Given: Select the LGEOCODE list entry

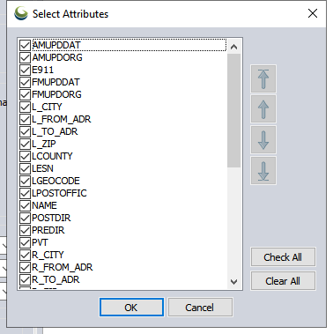Looking at the screenshot, I should point(55,181).
